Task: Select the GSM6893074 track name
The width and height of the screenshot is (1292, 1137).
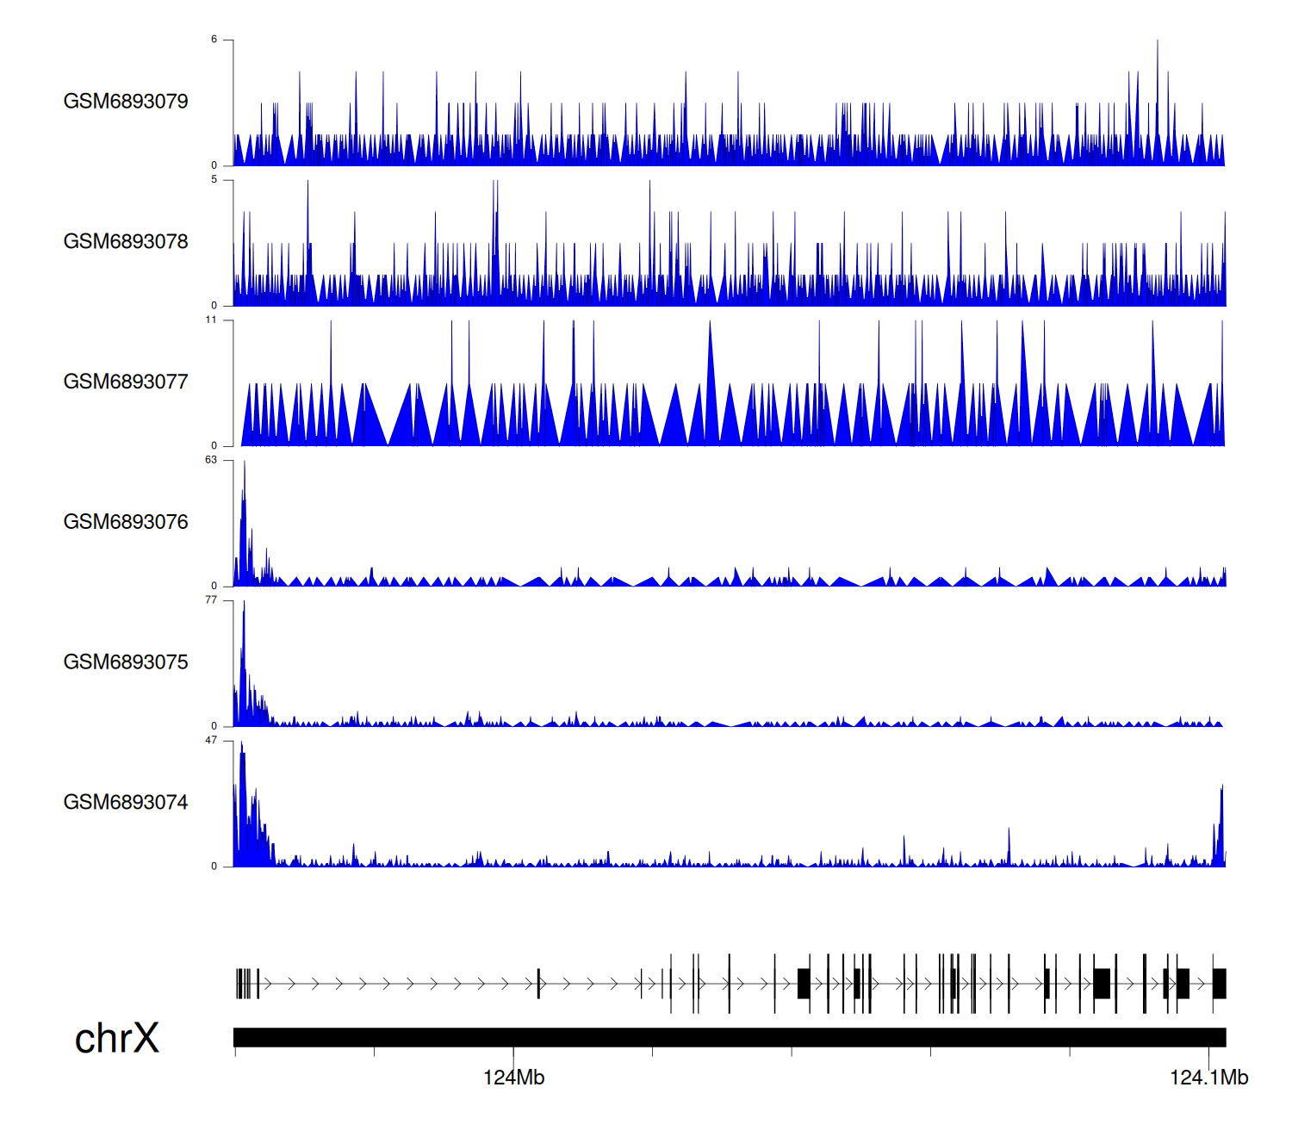Action: (126, 803)
